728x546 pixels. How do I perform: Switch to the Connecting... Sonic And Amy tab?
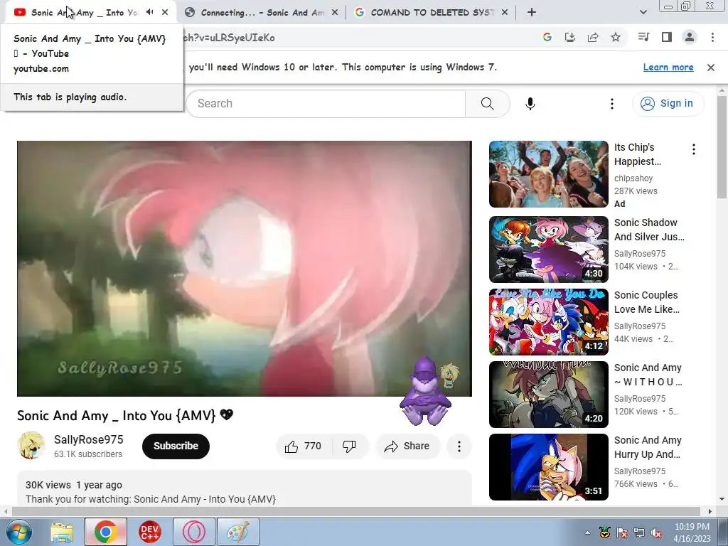click(x=262, y=13)
